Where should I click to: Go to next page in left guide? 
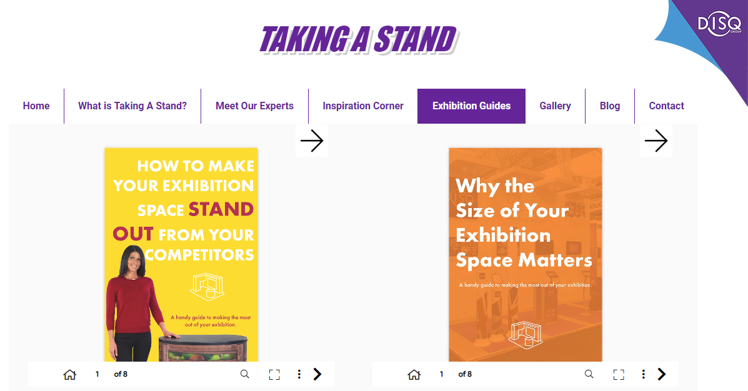[317, 374]
